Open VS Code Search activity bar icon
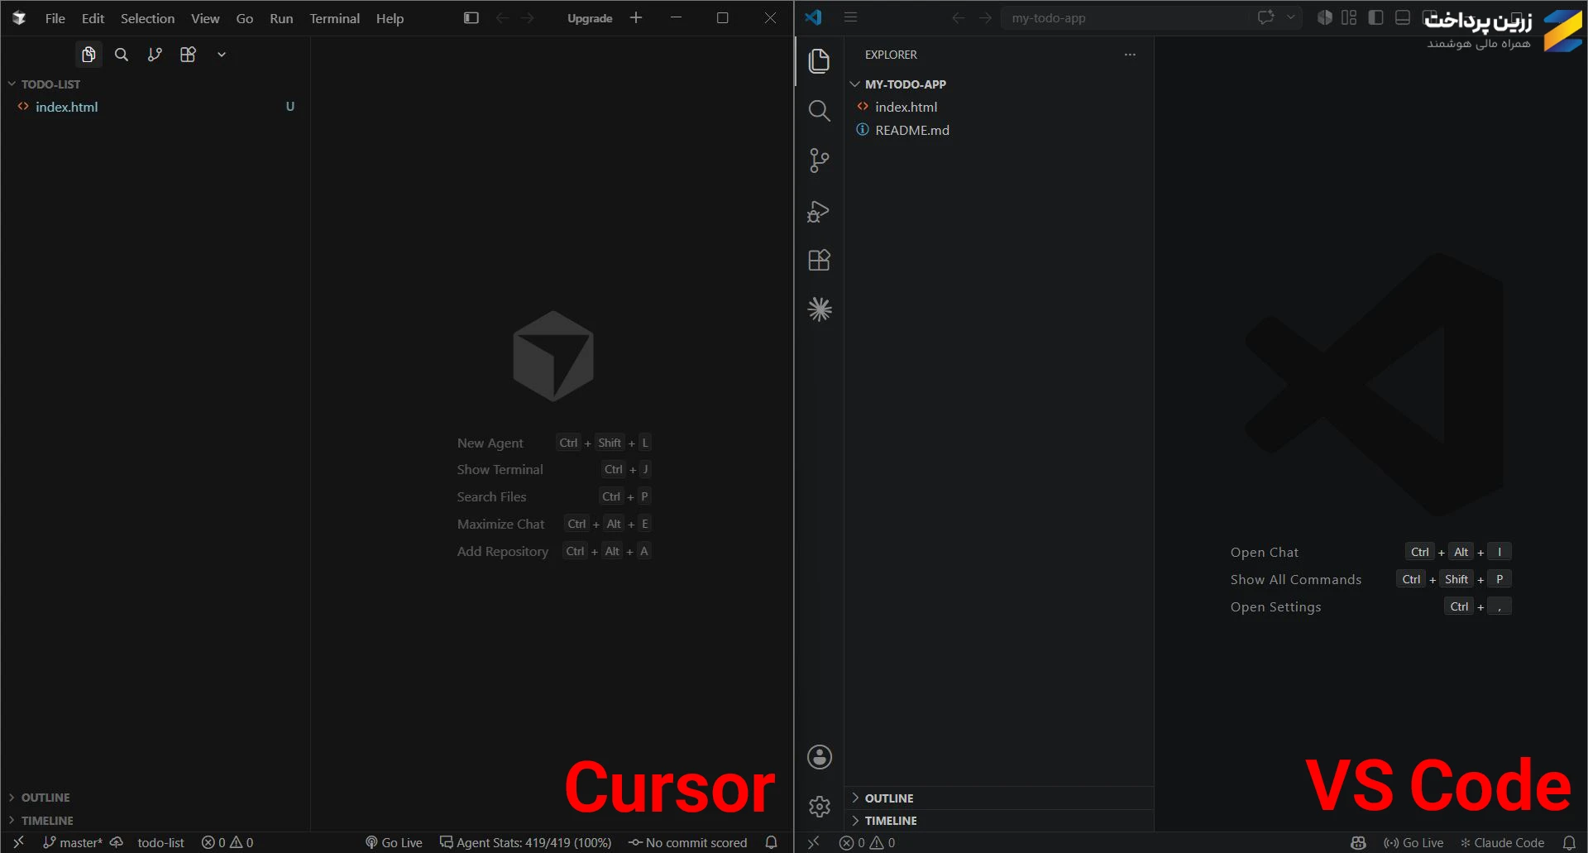The width and height of the screenshot is (1588, 853). 819,111
